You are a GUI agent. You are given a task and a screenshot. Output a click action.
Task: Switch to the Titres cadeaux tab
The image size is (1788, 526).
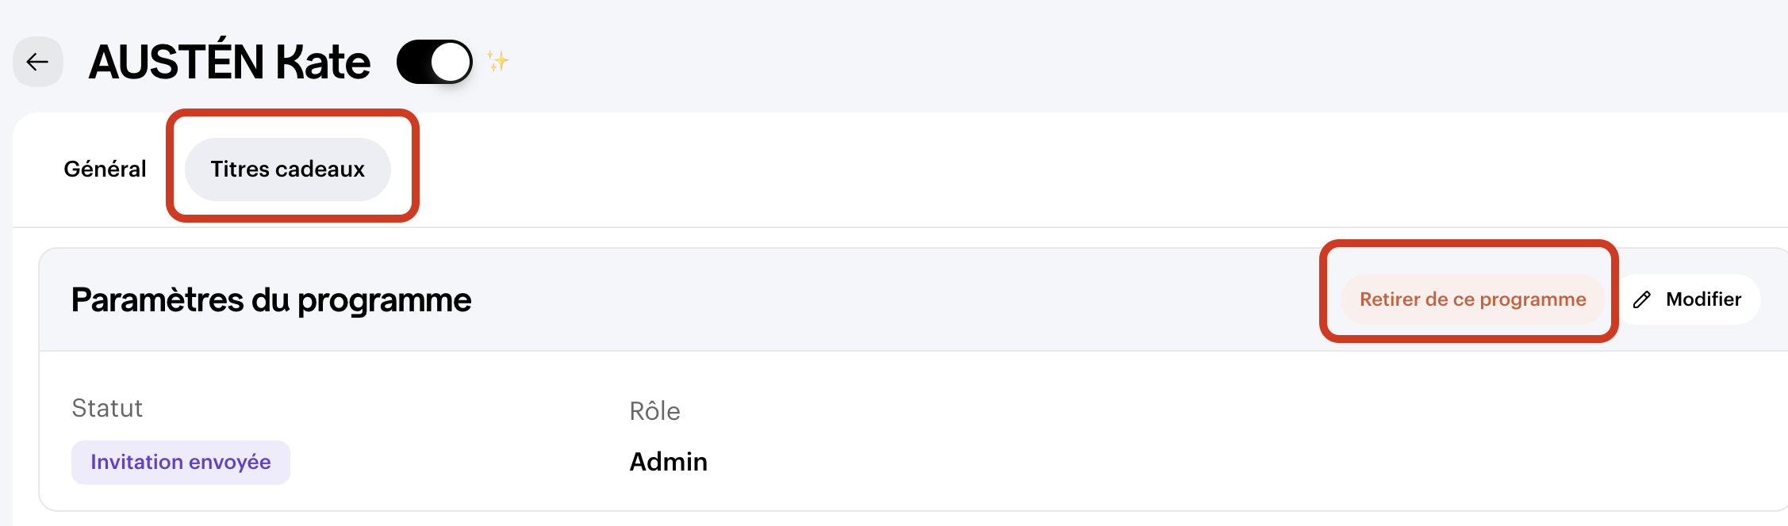click(287, 169)
